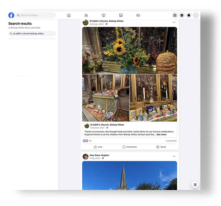The width and height of the screenshot is (221, 206).
Task: Click the group search field with church query
Action: (x=32, y=33)
